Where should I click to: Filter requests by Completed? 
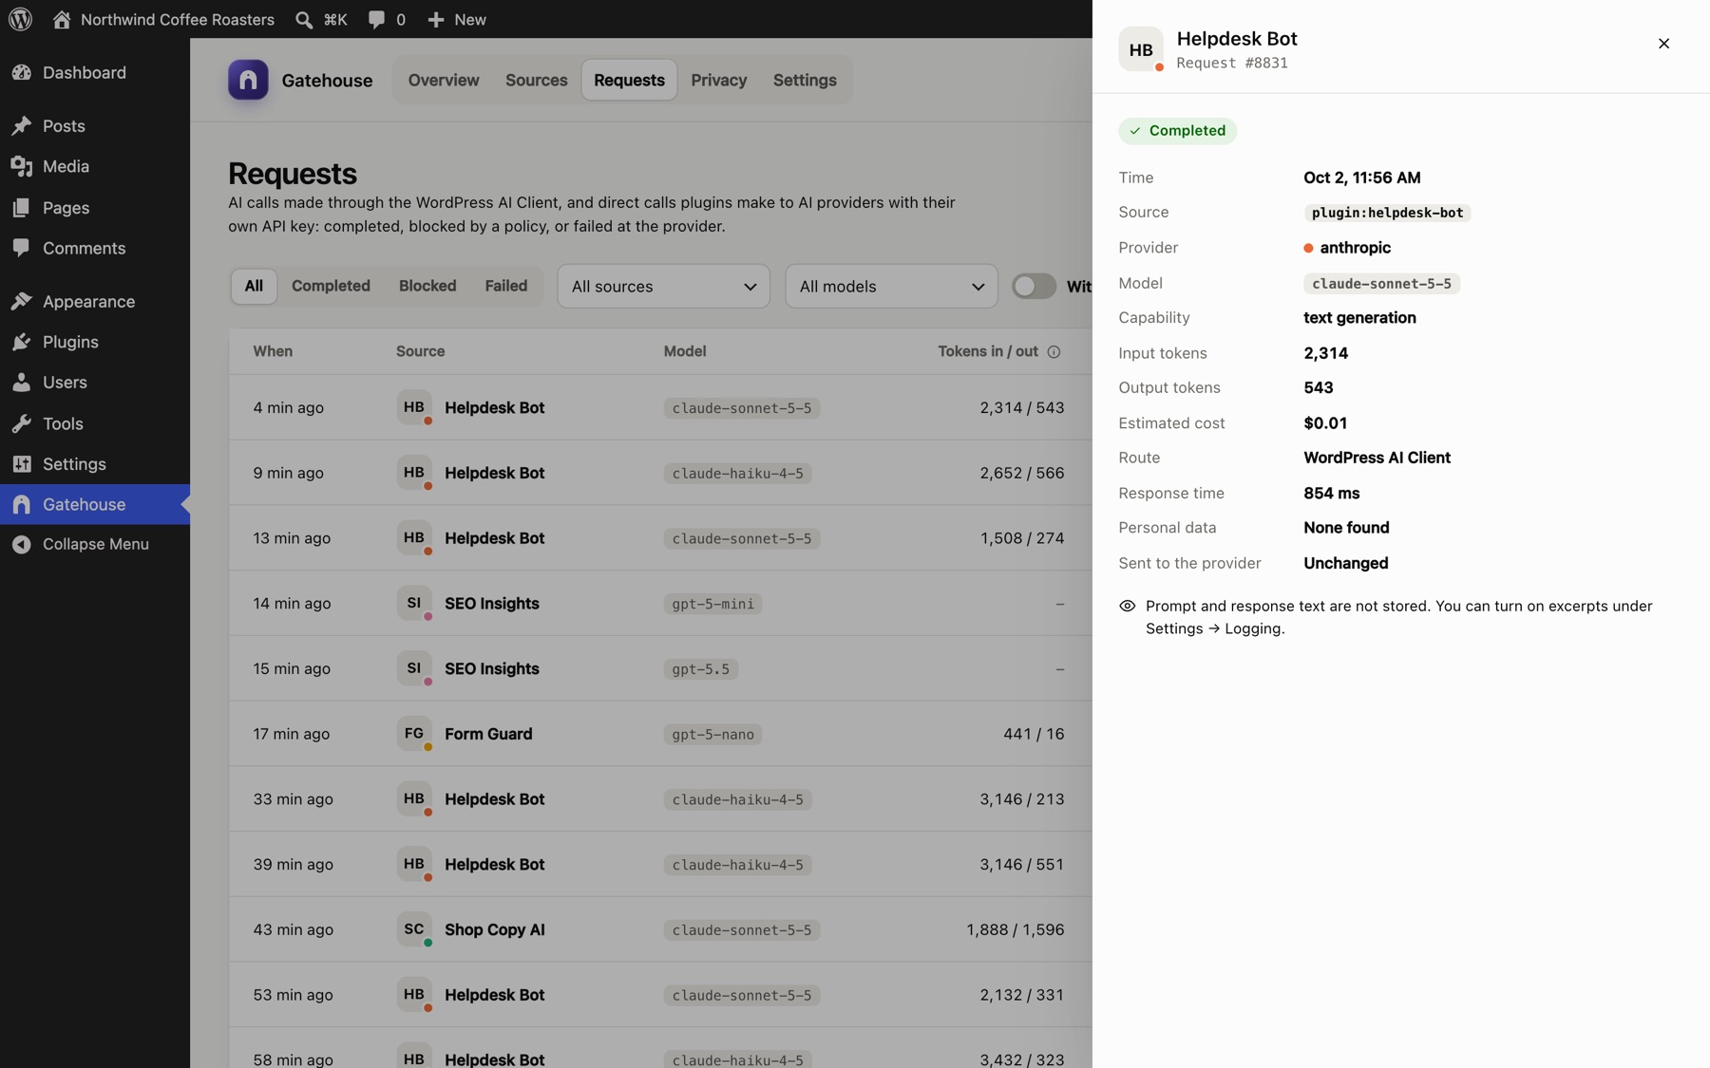click(x=331, y=286)
